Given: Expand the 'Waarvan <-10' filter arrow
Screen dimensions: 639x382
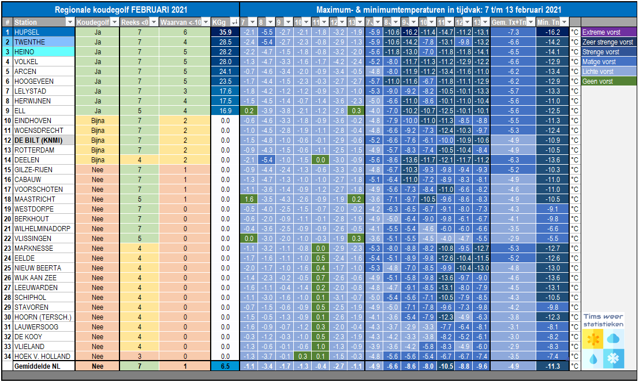Looking at the screenshot, I should (206, 22).
